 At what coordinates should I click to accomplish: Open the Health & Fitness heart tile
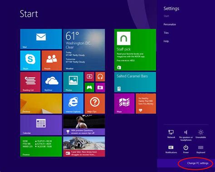(146, 103)
